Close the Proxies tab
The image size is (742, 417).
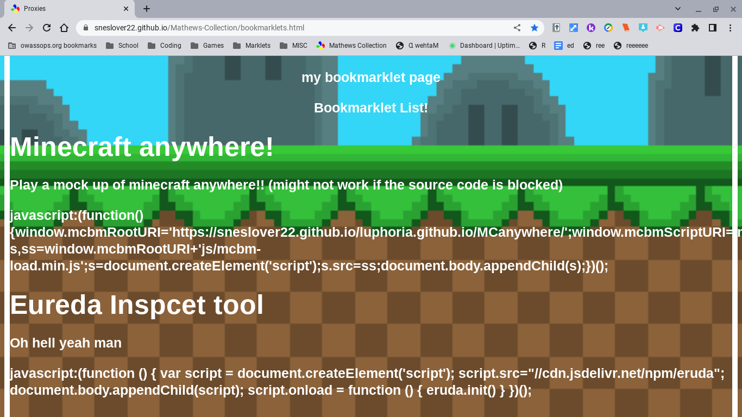(126, 9)
